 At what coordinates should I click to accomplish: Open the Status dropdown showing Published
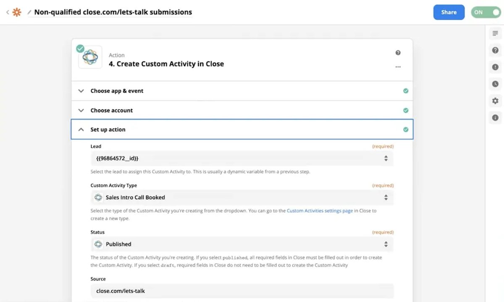click(242, 244)
